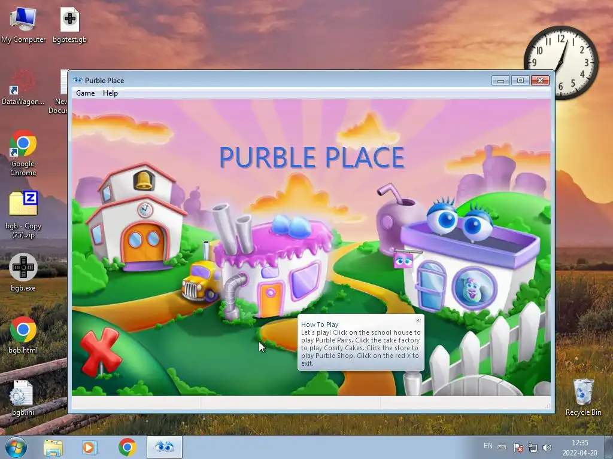Viewport: 613px width, 459px height.
Task: Open Chrome from the taskbar
Action: coord(127,447)
